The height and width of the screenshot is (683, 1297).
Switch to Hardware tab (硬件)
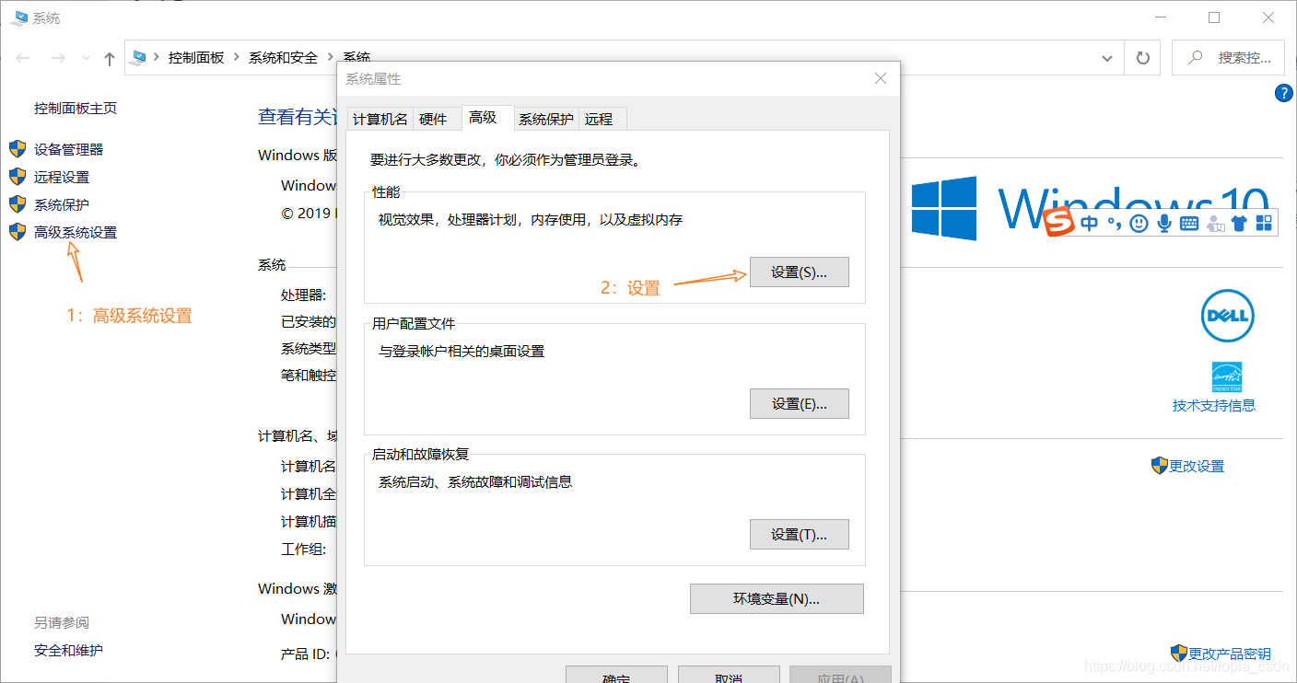click(x=433, y=119)
